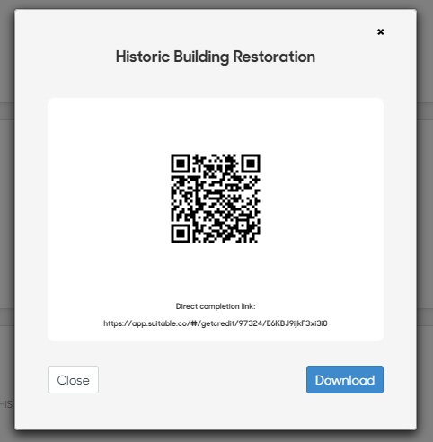This screenshot has height=442, width=433.
Task: Click the partially hidden 'HIS' text behind dialog
Action: (6, 404)
